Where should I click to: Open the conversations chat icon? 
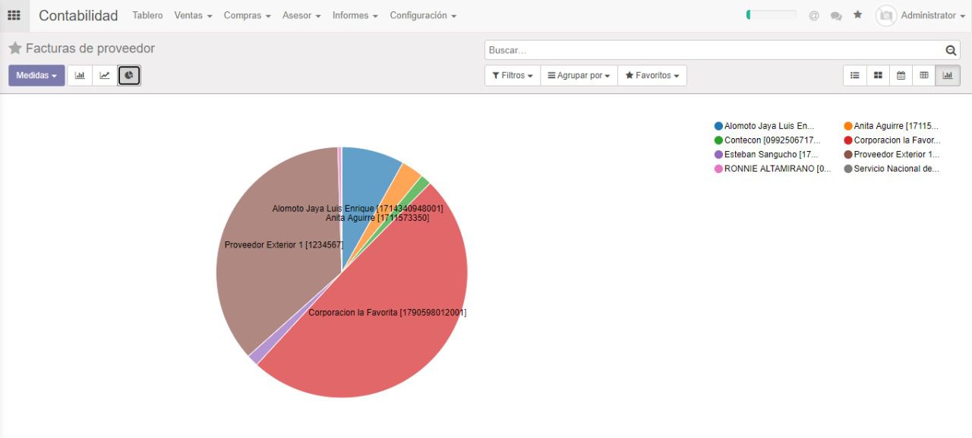836,15
